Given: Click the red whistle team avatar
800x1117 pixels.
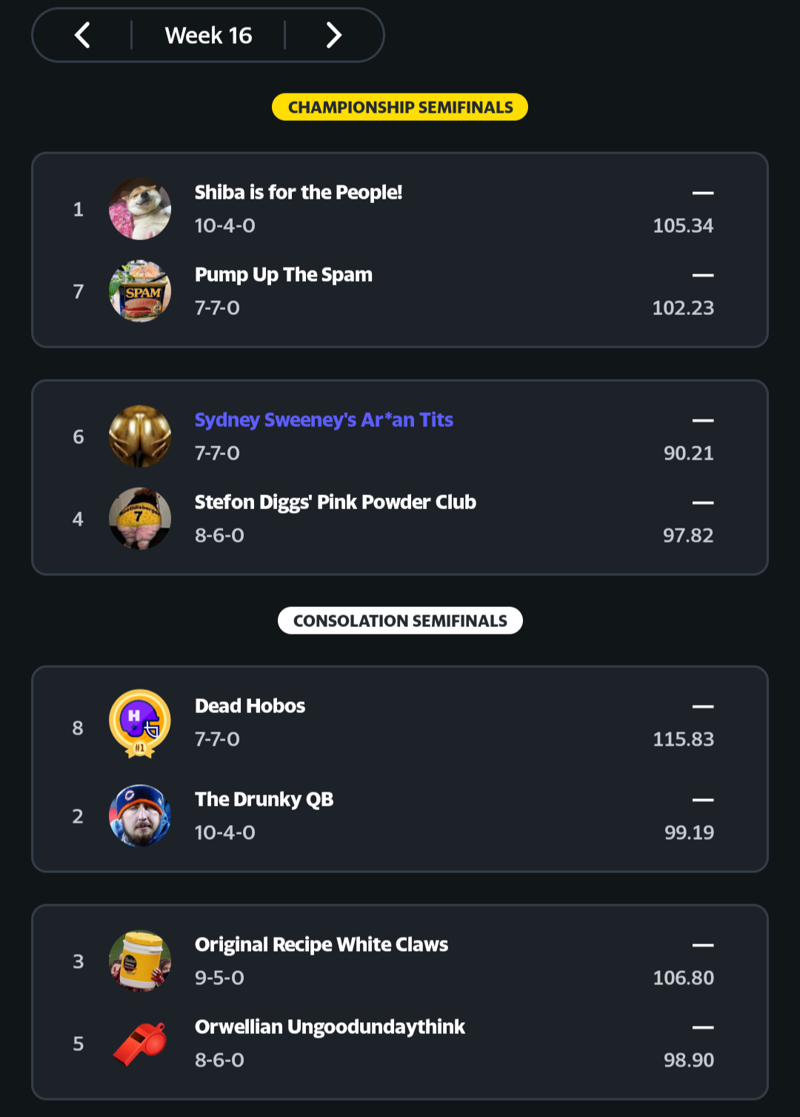Looking at the screenshot, I should click(x=140, y=1044).
